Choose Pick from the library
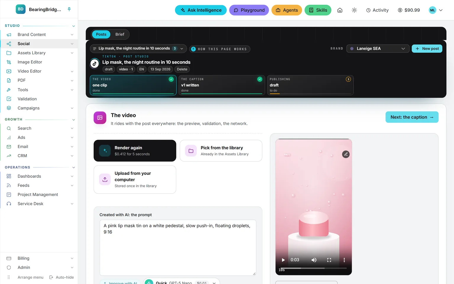Screen dimensions: 454x284 coord(221,151)
